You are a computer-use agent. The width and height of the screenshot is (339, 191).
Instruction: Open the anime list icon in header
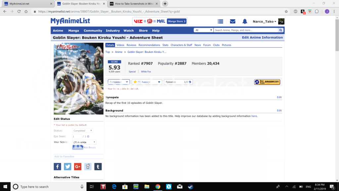tap(220, 22)
